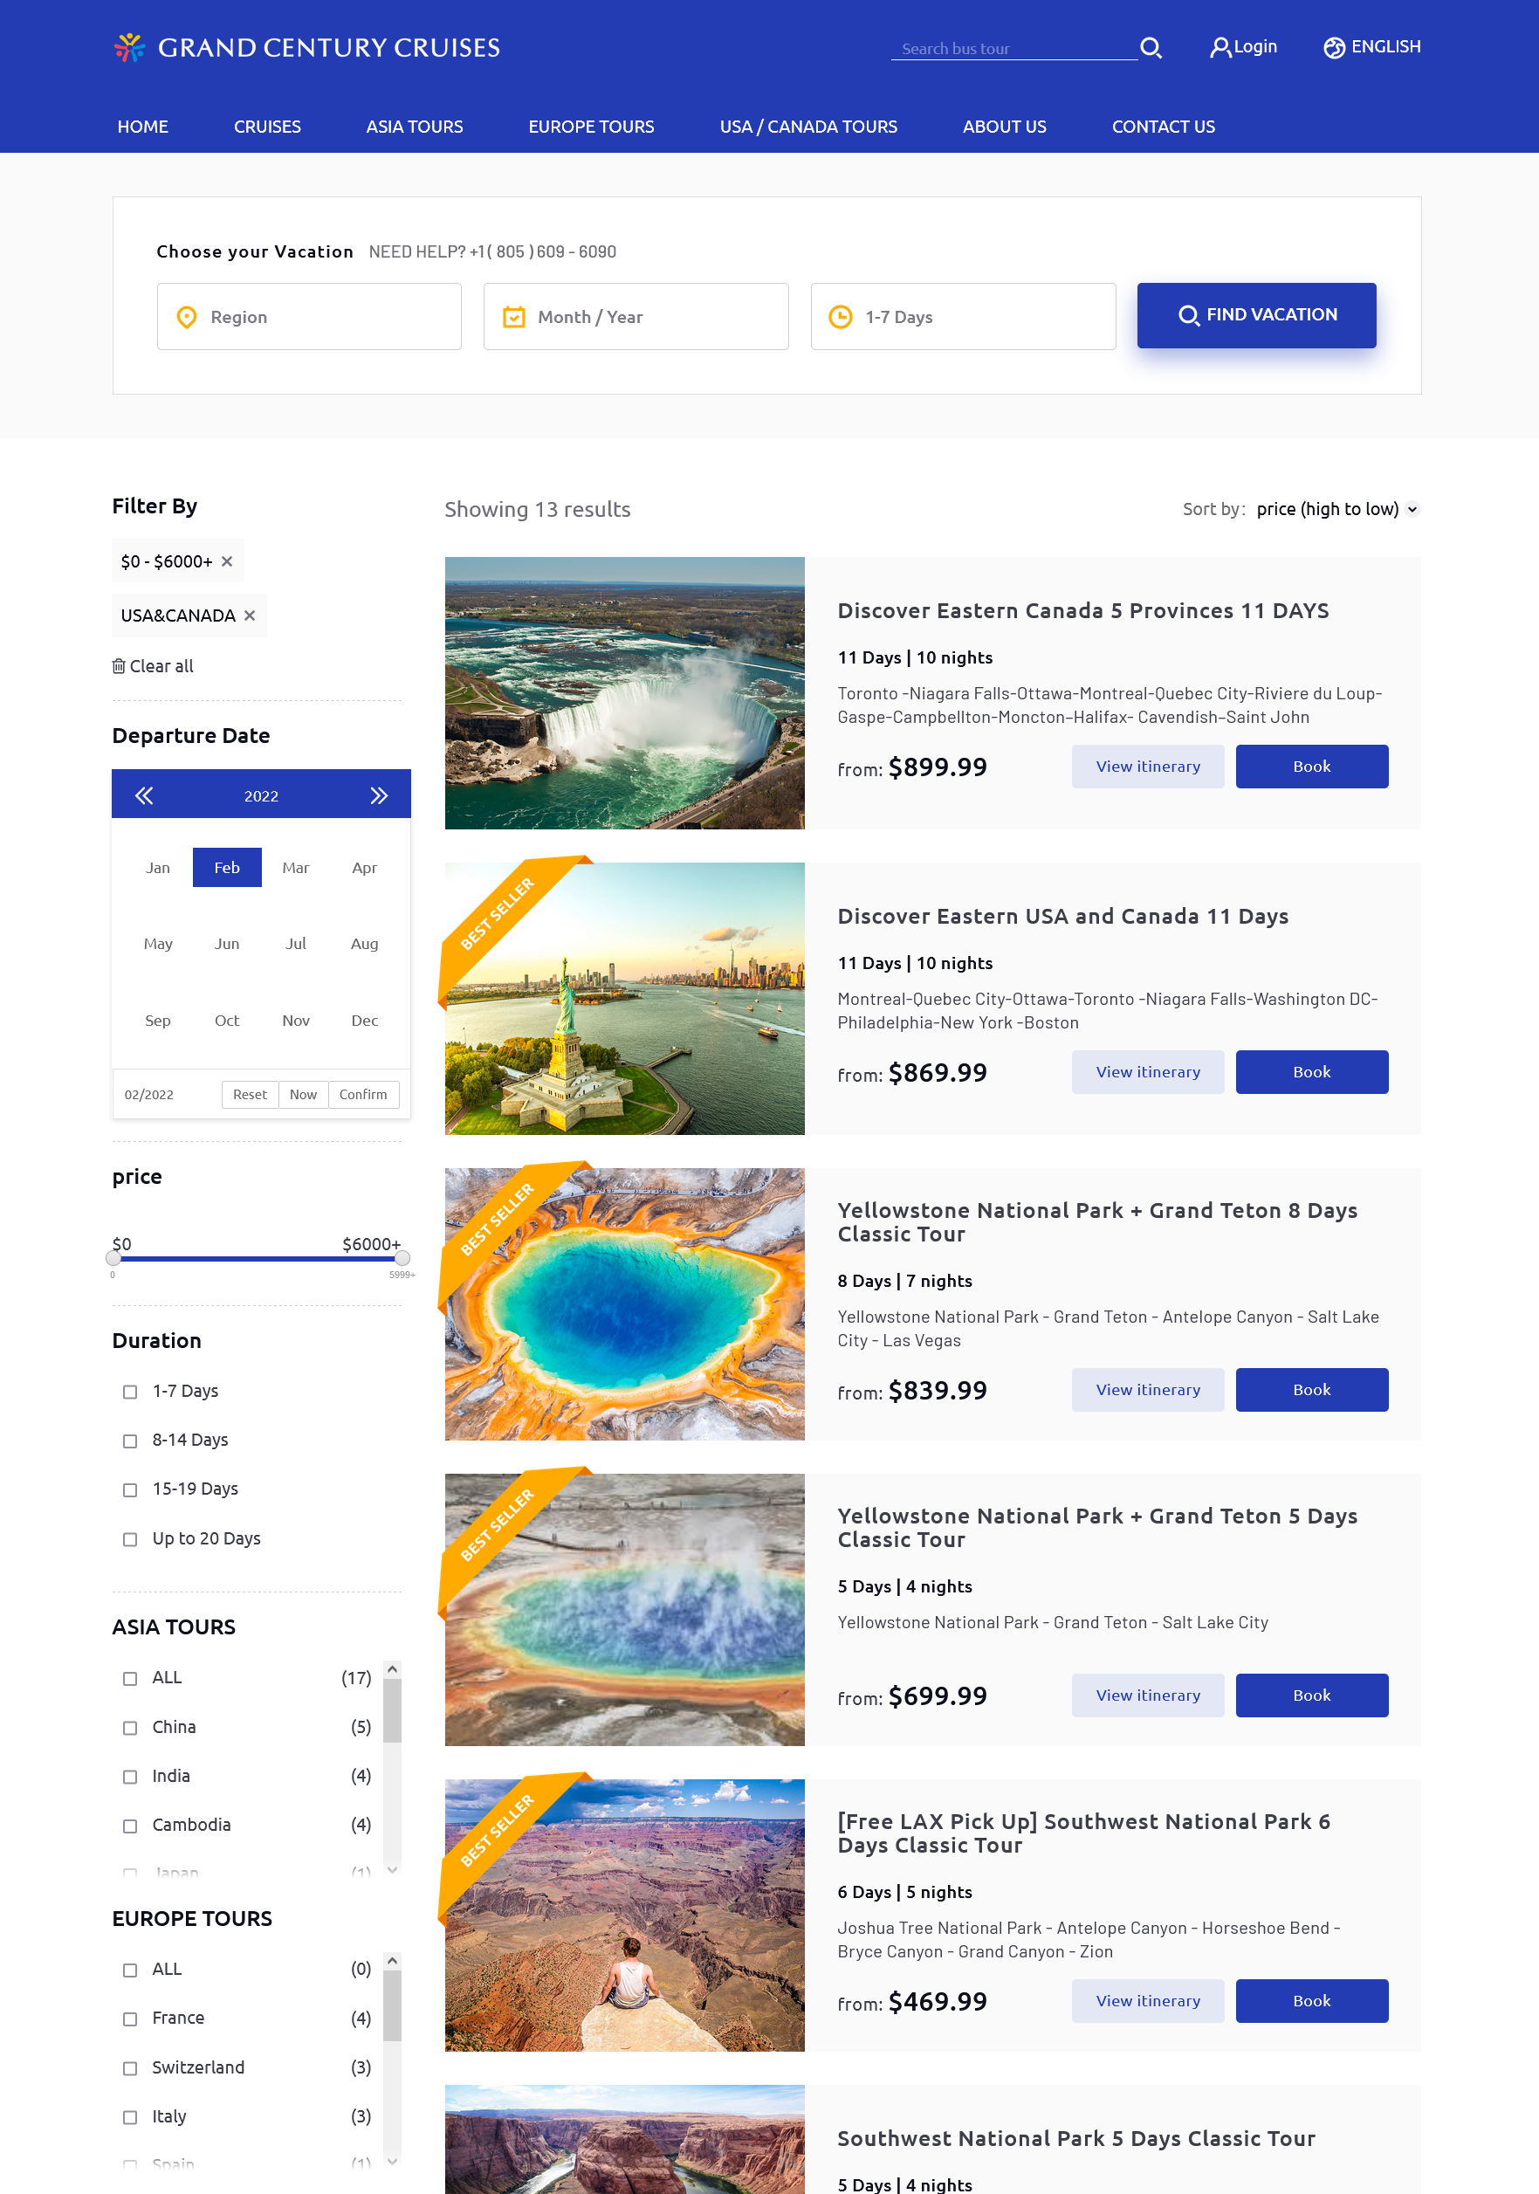Viewport: 1539px width, 2194px height.
Task: Check the 8-14 Days duration box
Action: (x=130, y=1441)
